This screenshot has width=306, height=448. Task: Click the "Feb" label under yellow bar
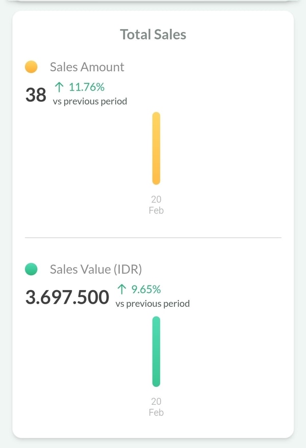click(156, 210)
